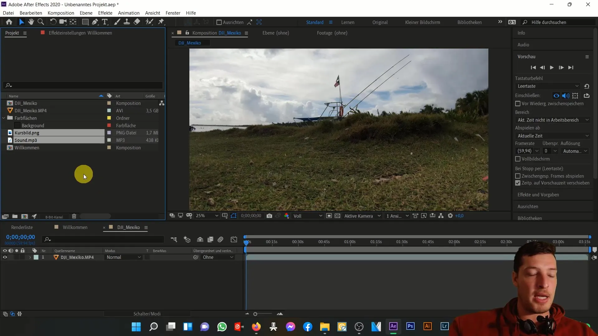
Task: Click the playhead at timeline start position
Action: (x=245, y=242)
